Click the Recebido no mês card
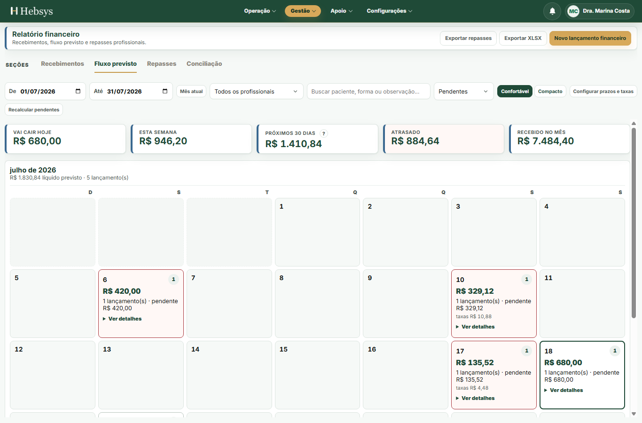 [x=570, y=139]
